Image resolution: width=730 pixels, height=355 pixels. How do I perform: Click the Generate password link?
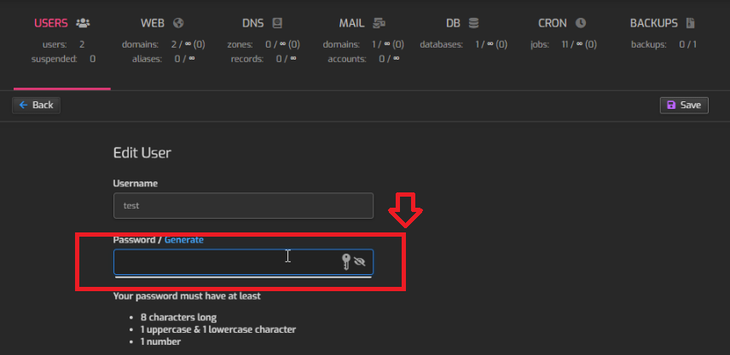click(x=183, y=240)
